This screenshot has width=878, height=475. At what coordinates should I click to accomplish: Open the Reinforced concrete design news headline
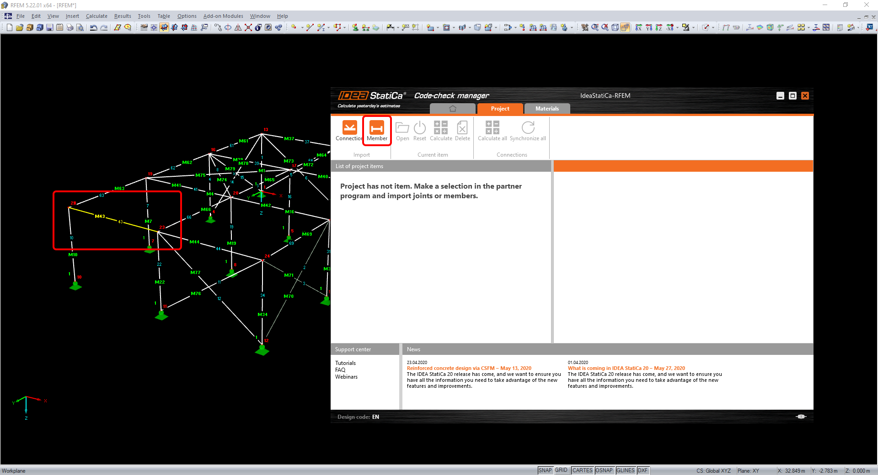pyautogui.click(x=469, y=368)
